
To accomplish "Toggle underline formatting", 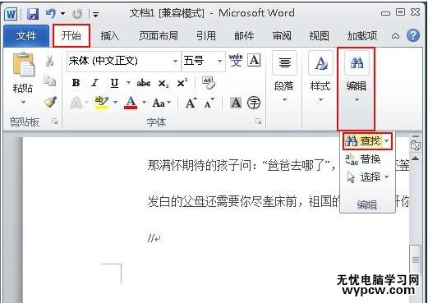I will [x=114, y=83].
